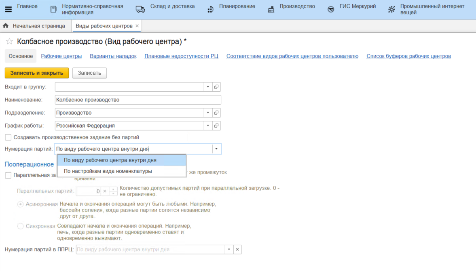This screenshot has height=271, width=476.
Task: Click the home icon for Начальная страница
Action: click(6, 26)
